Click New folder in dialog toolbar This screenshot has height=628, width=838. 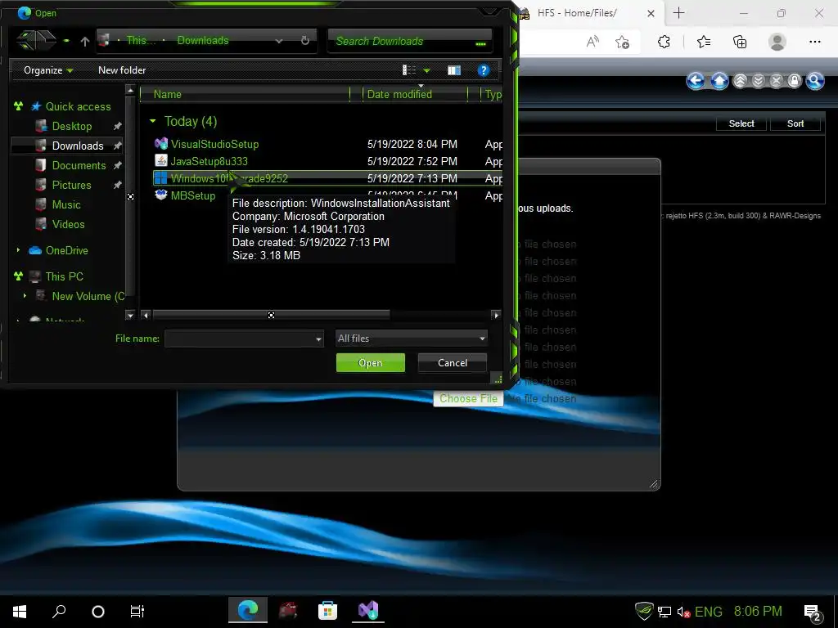pyautogui.click(x=122, y=70)
